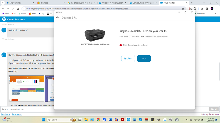Image resolution: width=220 pixels, height=123 pixels.
Task: Open Google Chrome from taskbar
Action: 98,120
